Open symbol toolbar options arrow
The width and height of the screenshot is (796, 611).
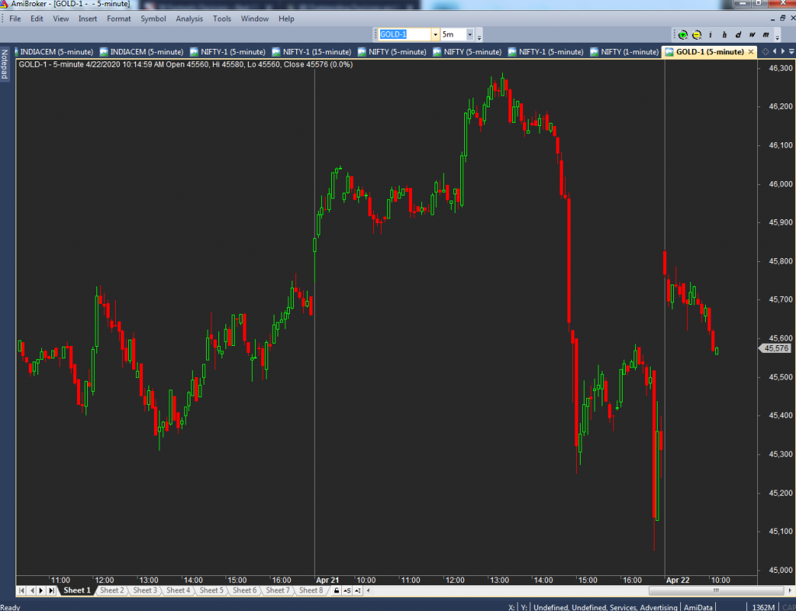click(479, 36)
